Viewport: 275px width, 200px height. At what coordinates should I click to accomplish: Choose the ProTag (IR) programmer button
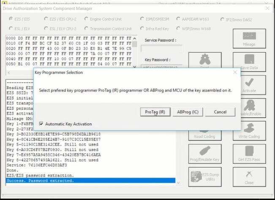[x=155, y=112]
